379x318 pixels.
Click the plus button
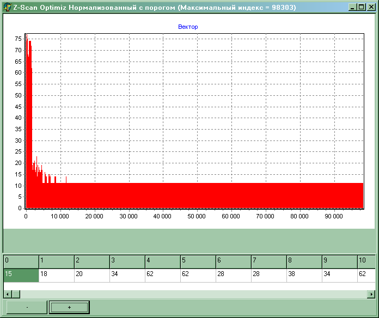click(x=69, y=307)
